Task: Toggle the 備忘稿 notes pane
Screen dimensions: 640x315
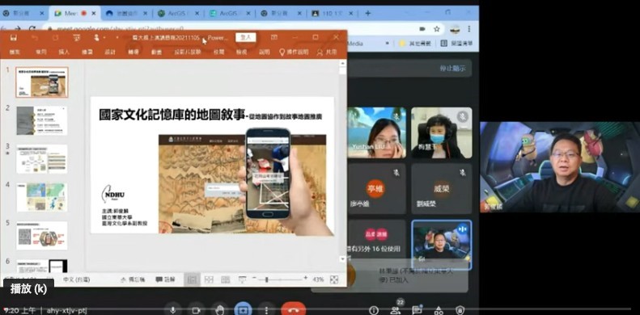Action: pyautogui.click(x=133, y=279)
